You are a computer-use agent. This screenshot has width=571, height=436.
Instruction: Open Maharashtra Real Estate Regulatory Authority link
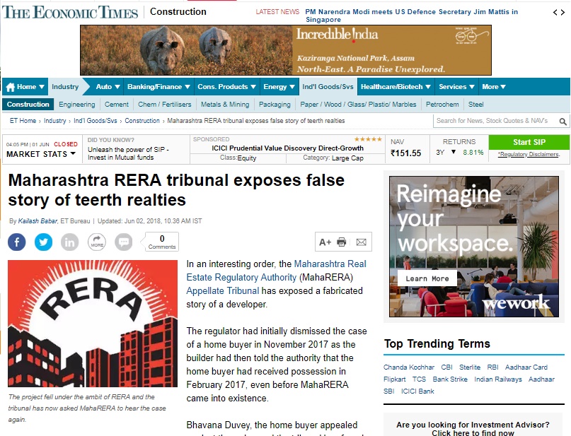277,271
